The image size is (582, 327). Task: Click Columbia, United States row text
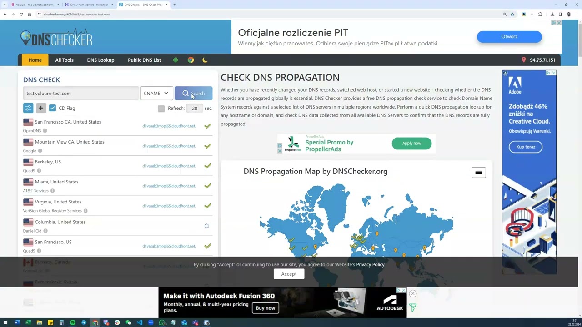[x=60, y=222]
